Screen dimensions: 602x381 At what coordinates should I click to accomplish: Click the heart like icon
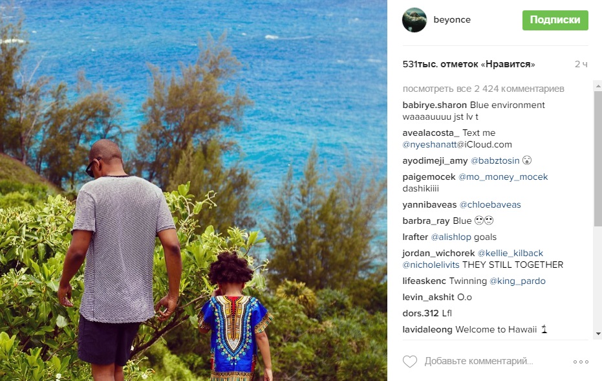click(410, 361)
